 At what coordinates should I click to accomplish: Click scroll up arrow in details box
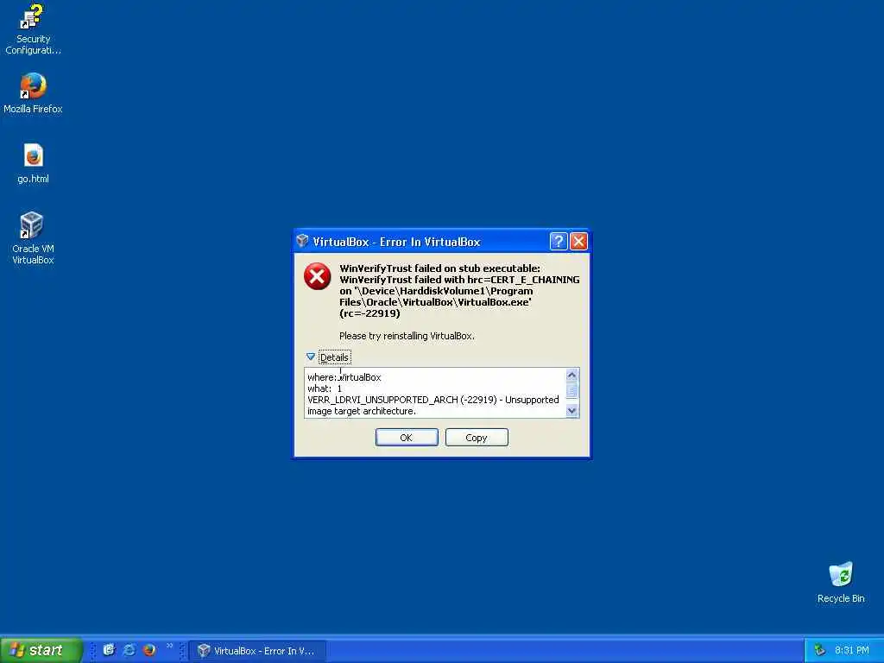click(x=571, y=375)
